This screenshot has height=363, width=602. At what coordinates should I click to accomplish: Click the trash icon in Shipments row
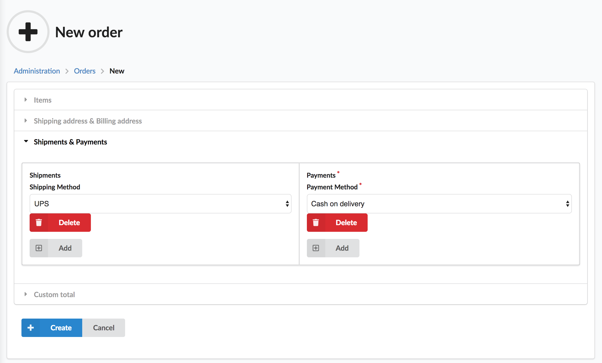tap(39, 222)
